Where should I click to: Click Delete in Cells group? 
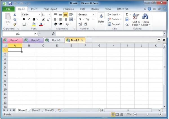(x=114, y=19)
